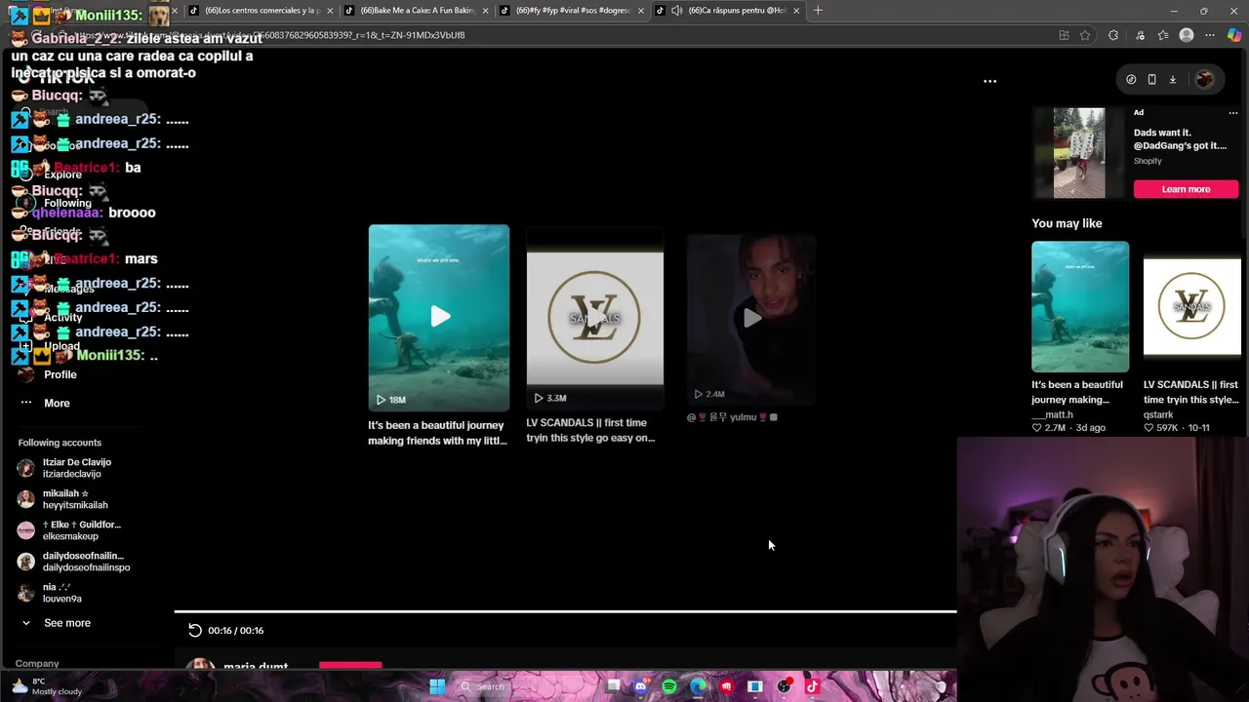This screenshot has width=1249, height=702.
Task: Open TikTok app icon on taskbar
Action: tap(812, 686)
